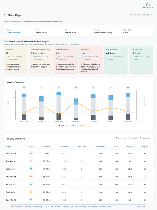Click the stable dash icon in Avg Resp Rate card
This screenshot has width=157, height=210.
coord(132,59)
